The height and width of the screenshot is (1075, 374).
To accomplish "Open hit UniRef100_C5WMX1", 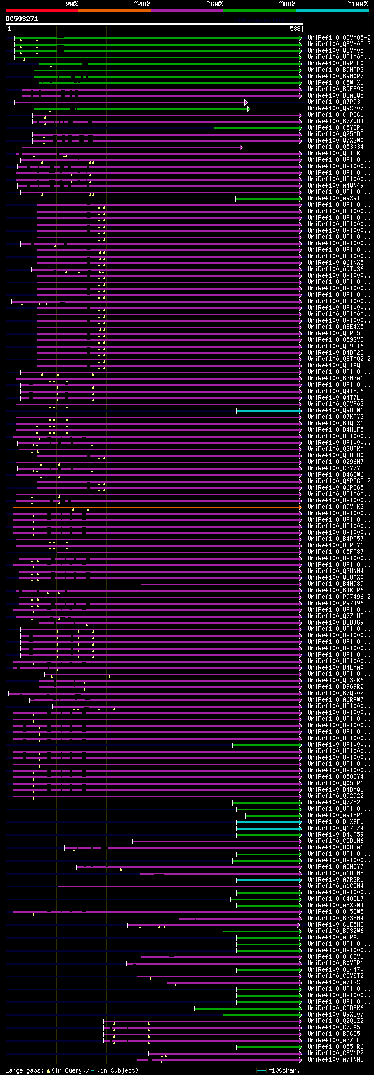I will pyautogui.click(x=335, y=82).
